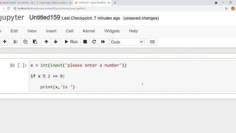Move selected cell down arrow
This screenshot has width=236, height=133.
click(x=56, y=42)
